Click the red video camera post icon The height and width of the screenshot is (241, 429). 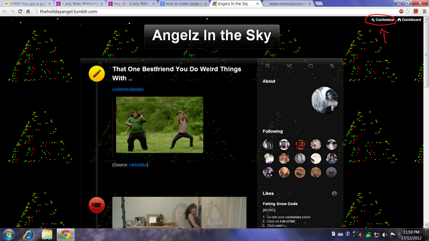[x=97, y=205]
